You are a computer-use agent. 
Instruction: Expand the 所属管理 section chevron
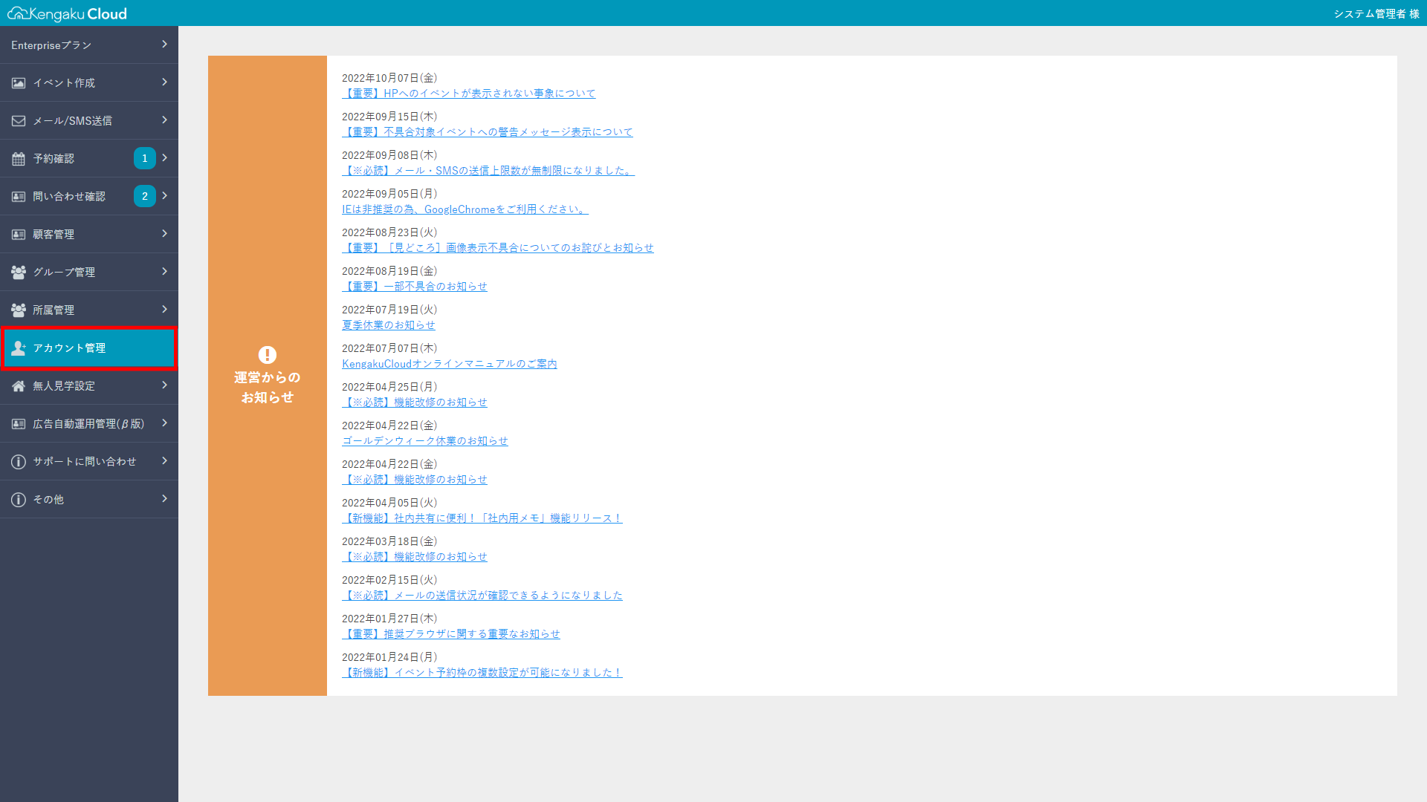[164, 310]
